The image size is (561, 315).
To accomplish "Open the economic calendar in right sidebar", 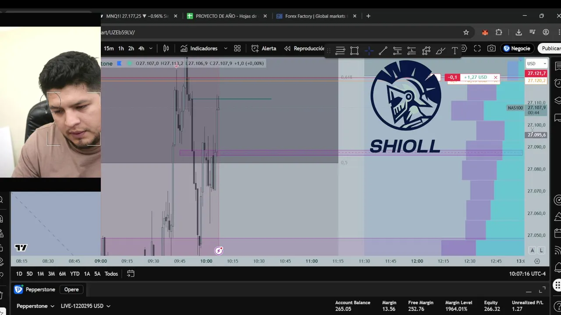I will [557, 234].
